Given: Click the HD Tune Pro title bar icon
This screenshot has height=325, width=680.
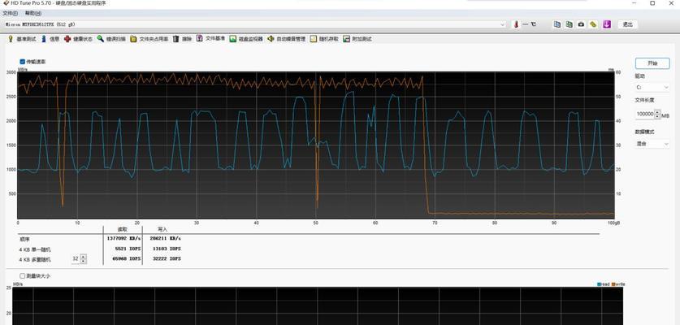Looking at the screenshot, I should click(x=6, y=3).
